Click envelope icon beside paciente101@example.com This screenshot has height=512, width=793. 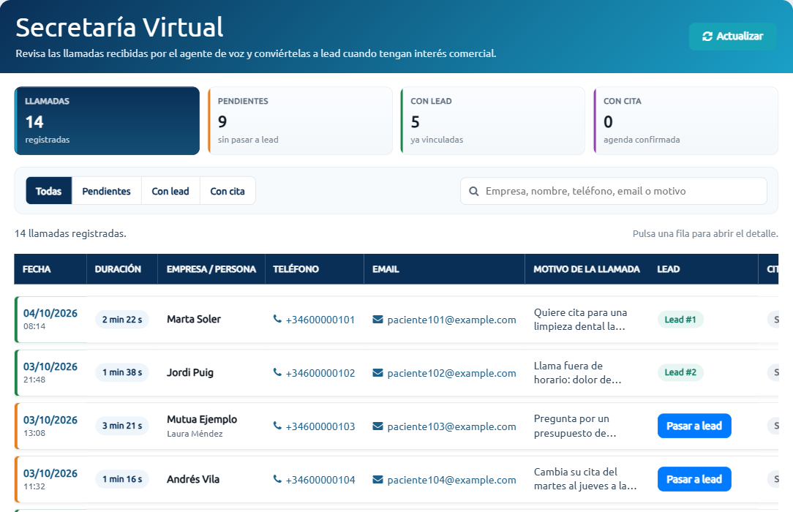tap(377, 320)
